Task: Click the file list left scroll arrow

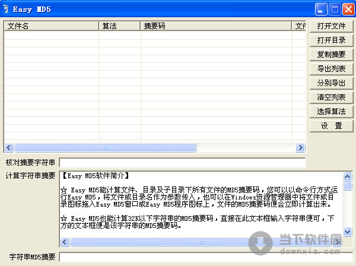Action: 9,148
